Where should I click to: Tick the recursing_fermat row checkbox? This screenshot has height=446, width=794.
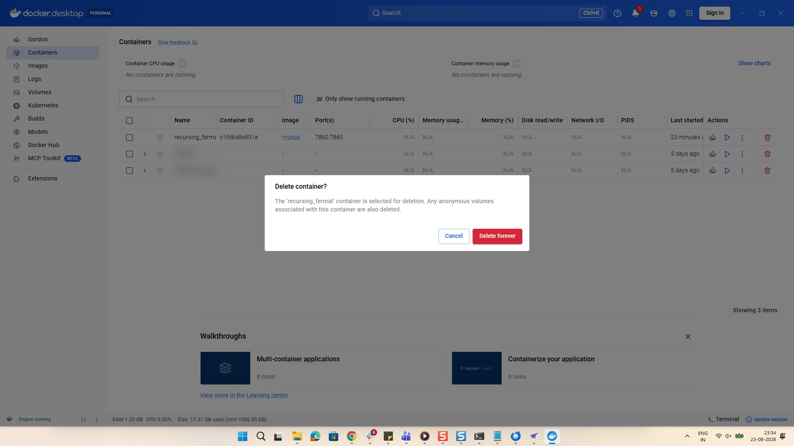129,138
